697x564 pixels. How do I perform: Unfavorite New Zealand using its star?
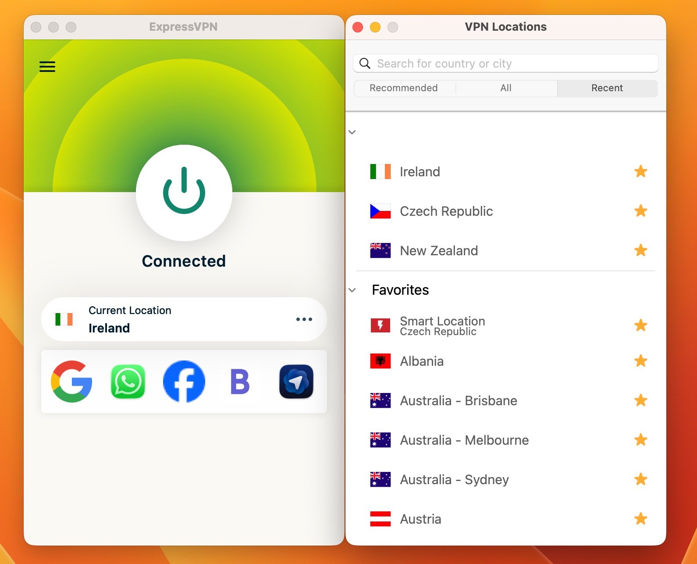coord(641,250)
